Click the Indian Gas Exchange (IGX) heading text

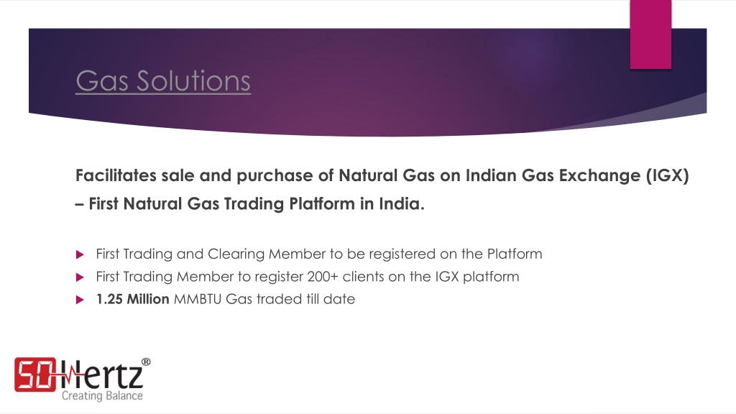577,175
